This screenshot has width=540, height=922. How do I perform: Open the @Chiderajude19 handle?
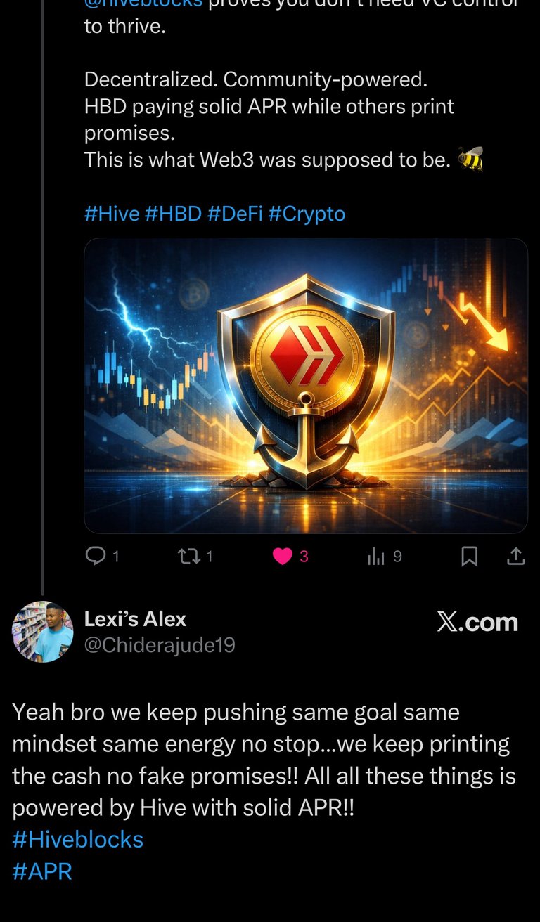(x=160, y=645)
